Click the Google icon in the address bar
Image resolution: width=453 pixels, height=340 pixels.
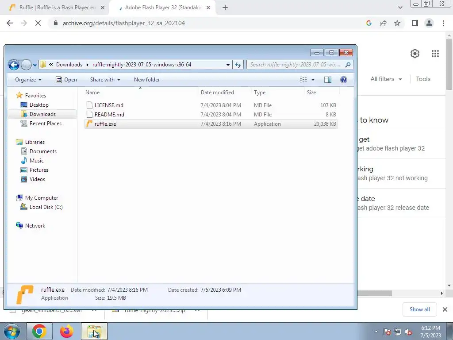tap(369, 23)
